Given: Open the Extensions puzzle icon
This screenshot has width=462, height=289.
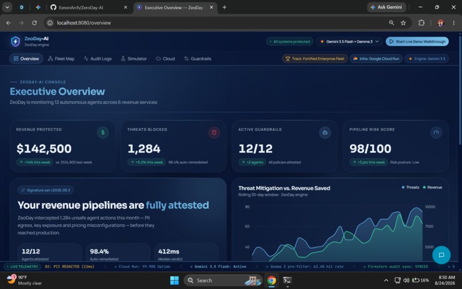Looking at the screenshot, I should tap(421, 23).
